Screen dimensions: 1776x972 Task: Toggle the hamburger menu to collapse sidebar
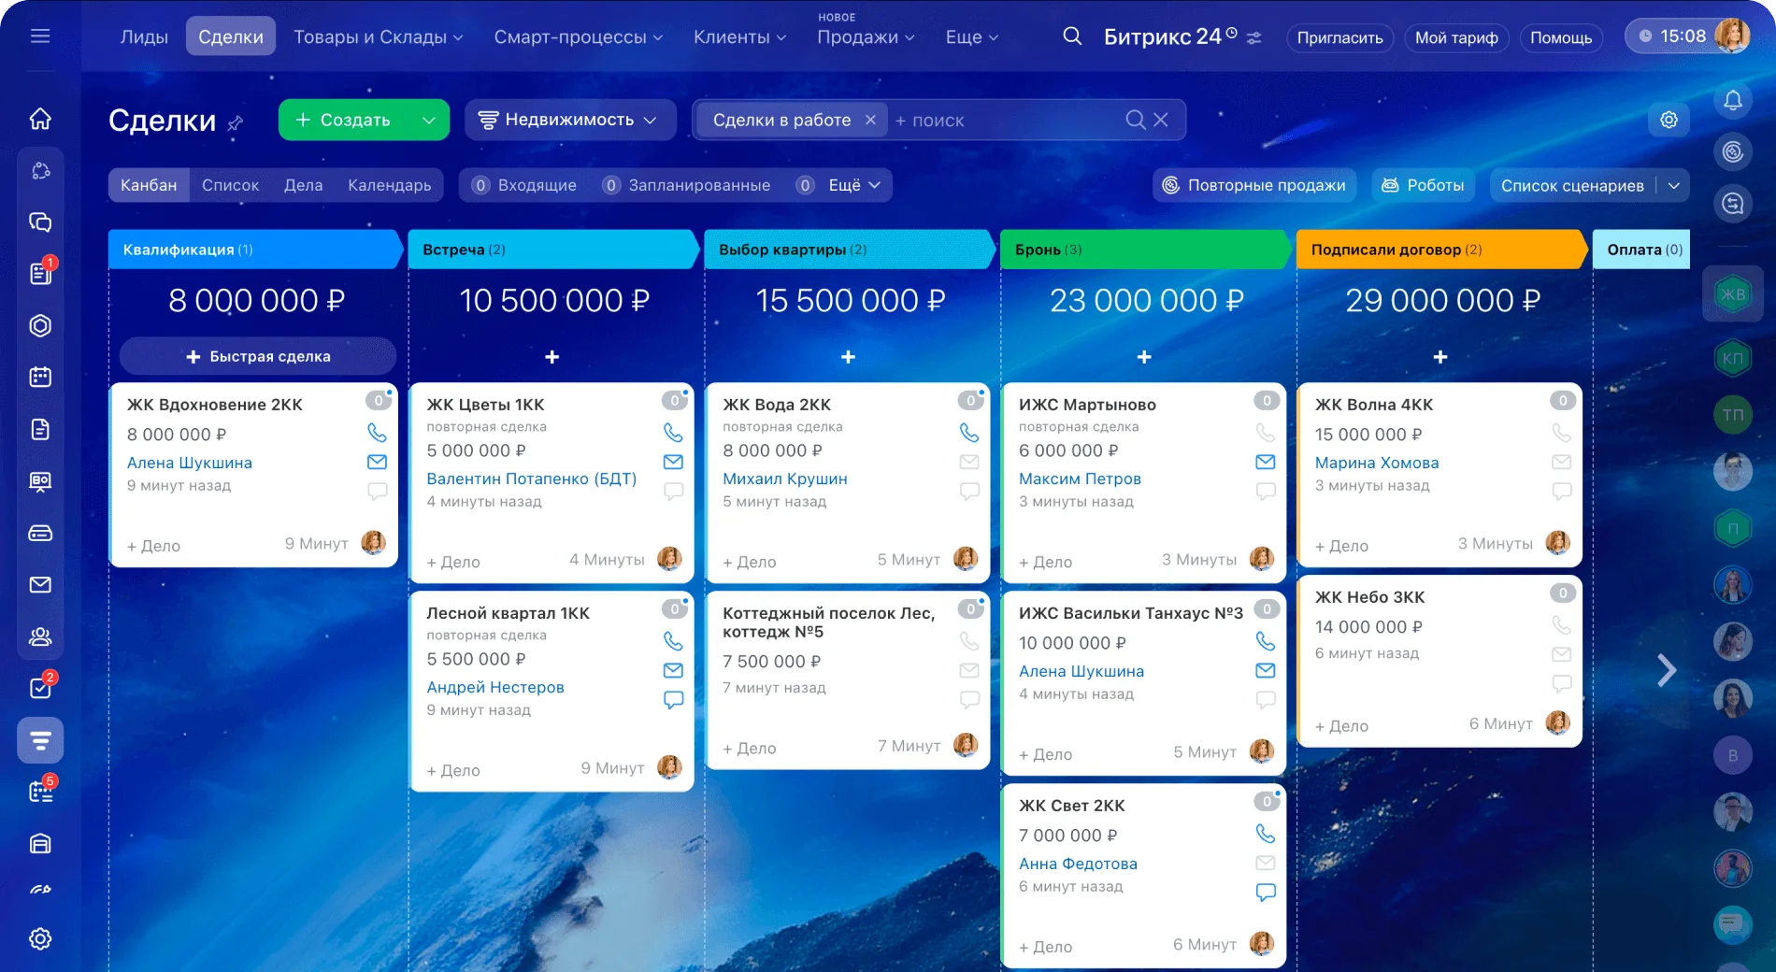[40, 36]
